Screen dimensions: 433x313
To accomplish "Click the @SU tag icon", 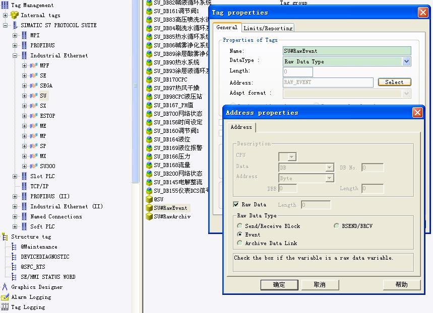I will 149,199.
